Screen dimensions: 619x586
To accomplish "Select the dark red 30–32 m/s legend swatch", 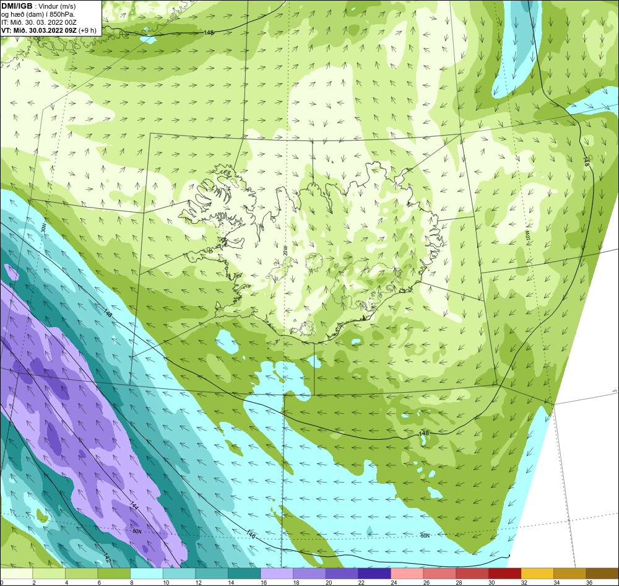I will [505, 574].
